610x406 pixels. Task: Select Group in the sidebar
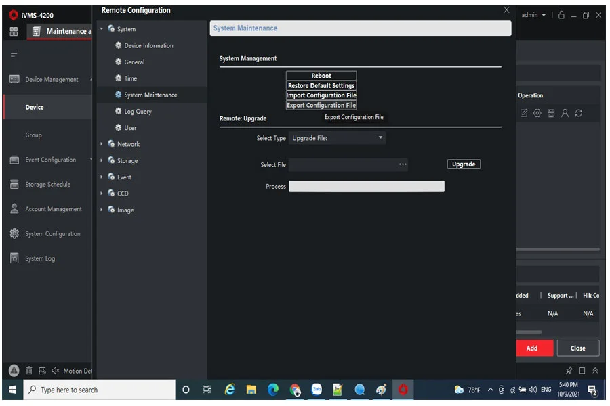(x=33, y=135)
